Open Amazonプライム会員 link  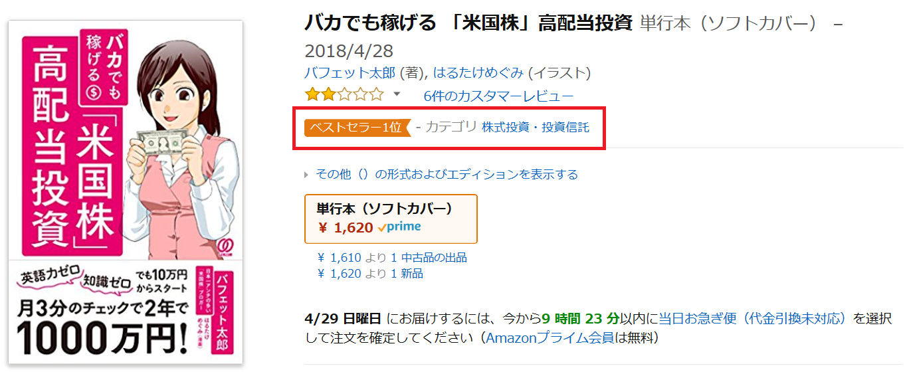click(x=550, y=338)
